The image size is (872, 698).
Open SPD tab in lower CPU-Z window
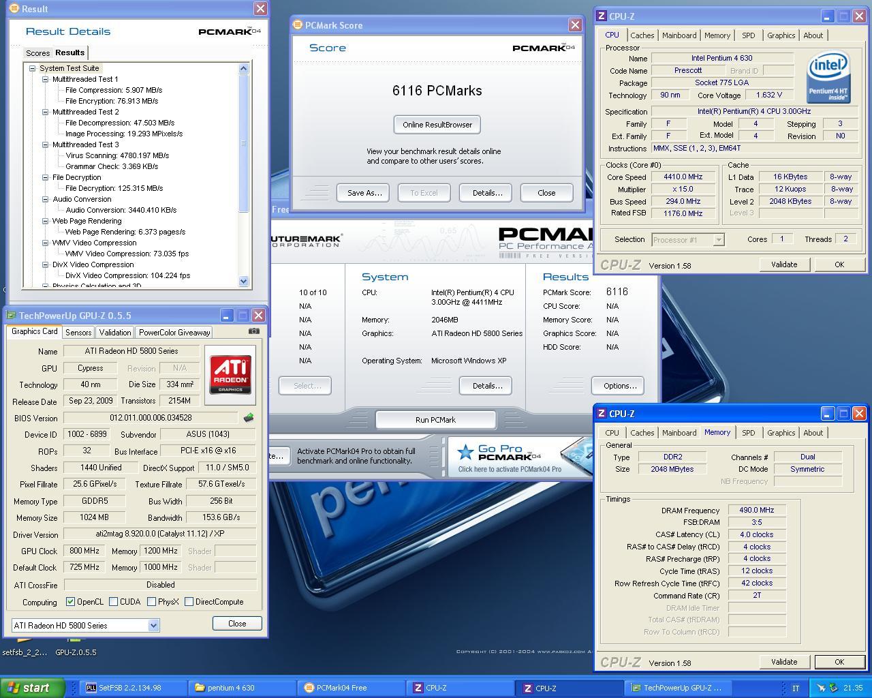point(748,433)
